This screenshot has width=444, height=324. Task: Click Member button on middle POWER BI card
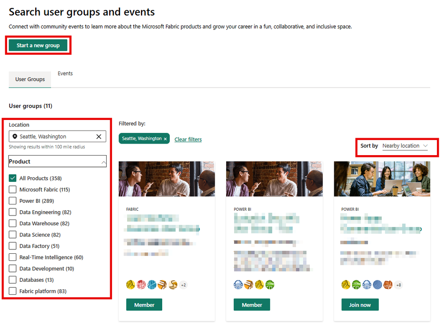click(252, 305)
